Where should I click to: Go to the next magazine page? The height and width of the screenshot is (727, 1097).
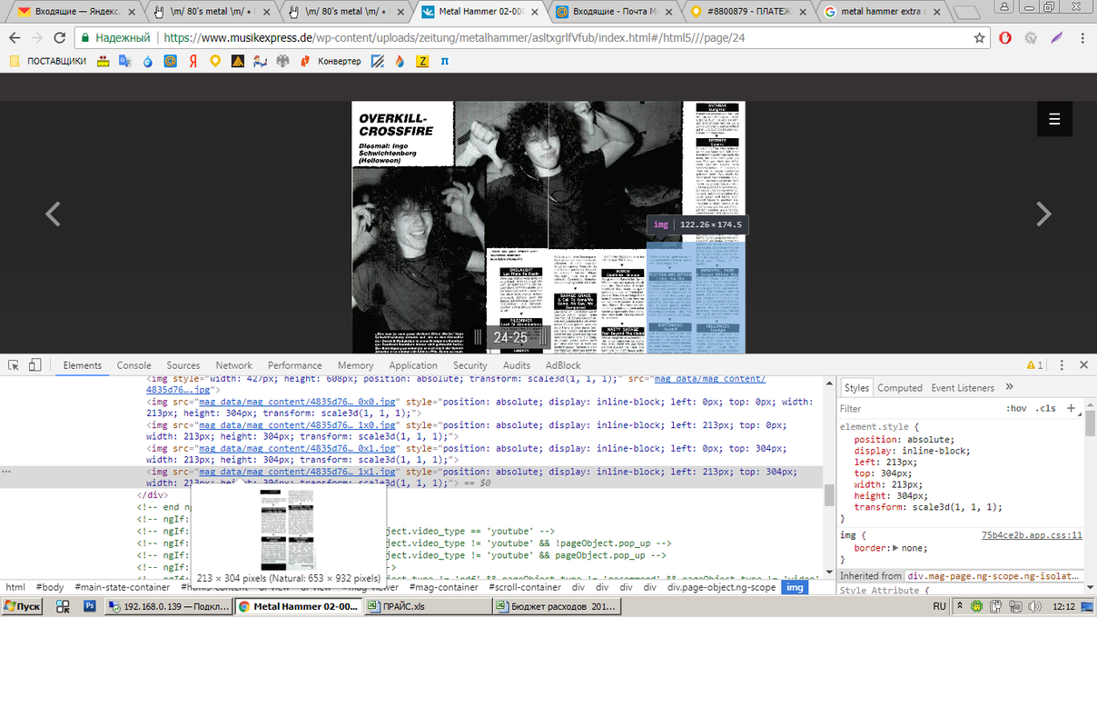click(1043, 214)
